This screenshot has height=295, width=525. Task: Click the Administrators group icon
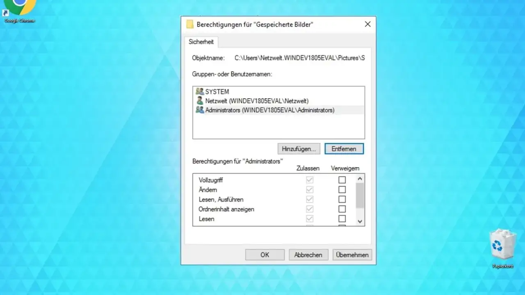[200, 110]
